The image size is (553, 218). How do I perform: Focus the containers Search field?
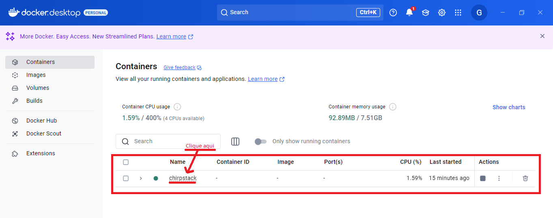point(168,141)
